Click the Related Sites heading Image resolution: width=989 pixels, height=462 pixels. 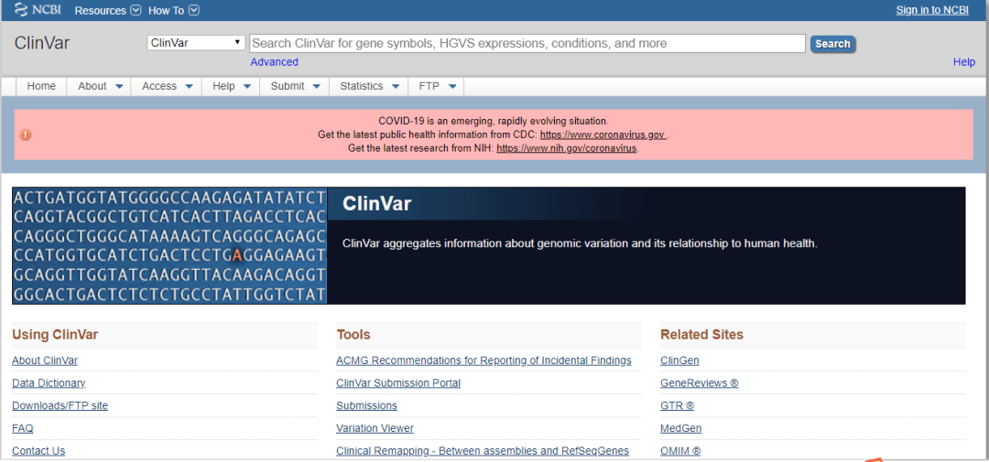702,335
